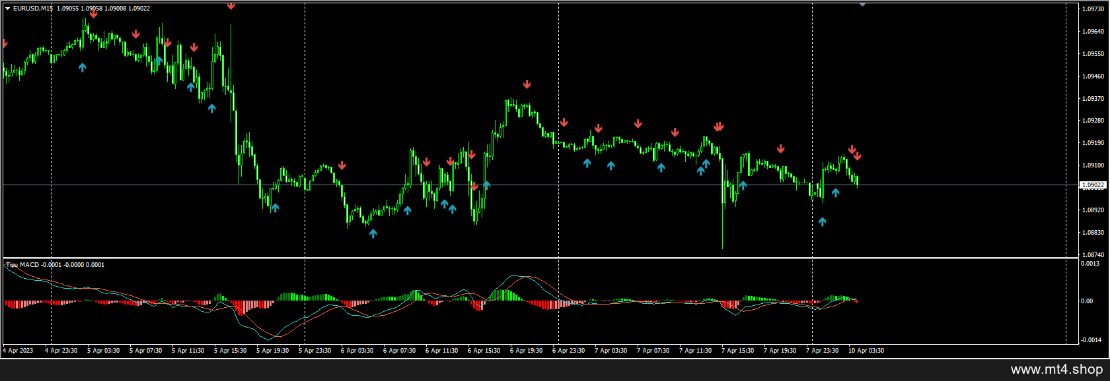Click the 5 Apr 15:30 time label
Screen dimensions: 1110x381
231,351
